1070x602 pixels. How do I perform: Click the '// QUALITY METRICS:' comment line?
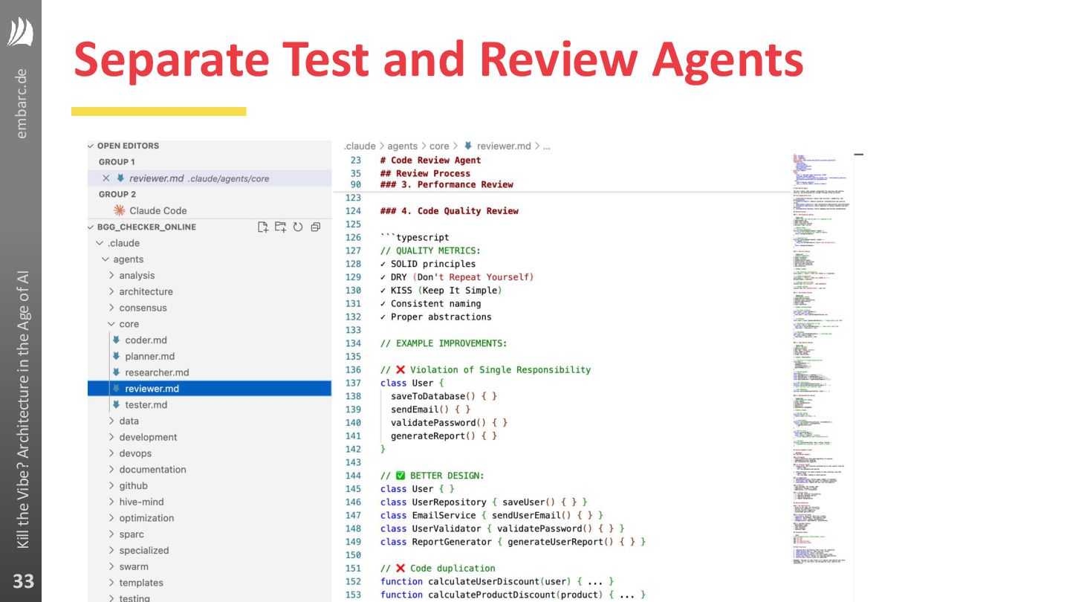point(430,250)
